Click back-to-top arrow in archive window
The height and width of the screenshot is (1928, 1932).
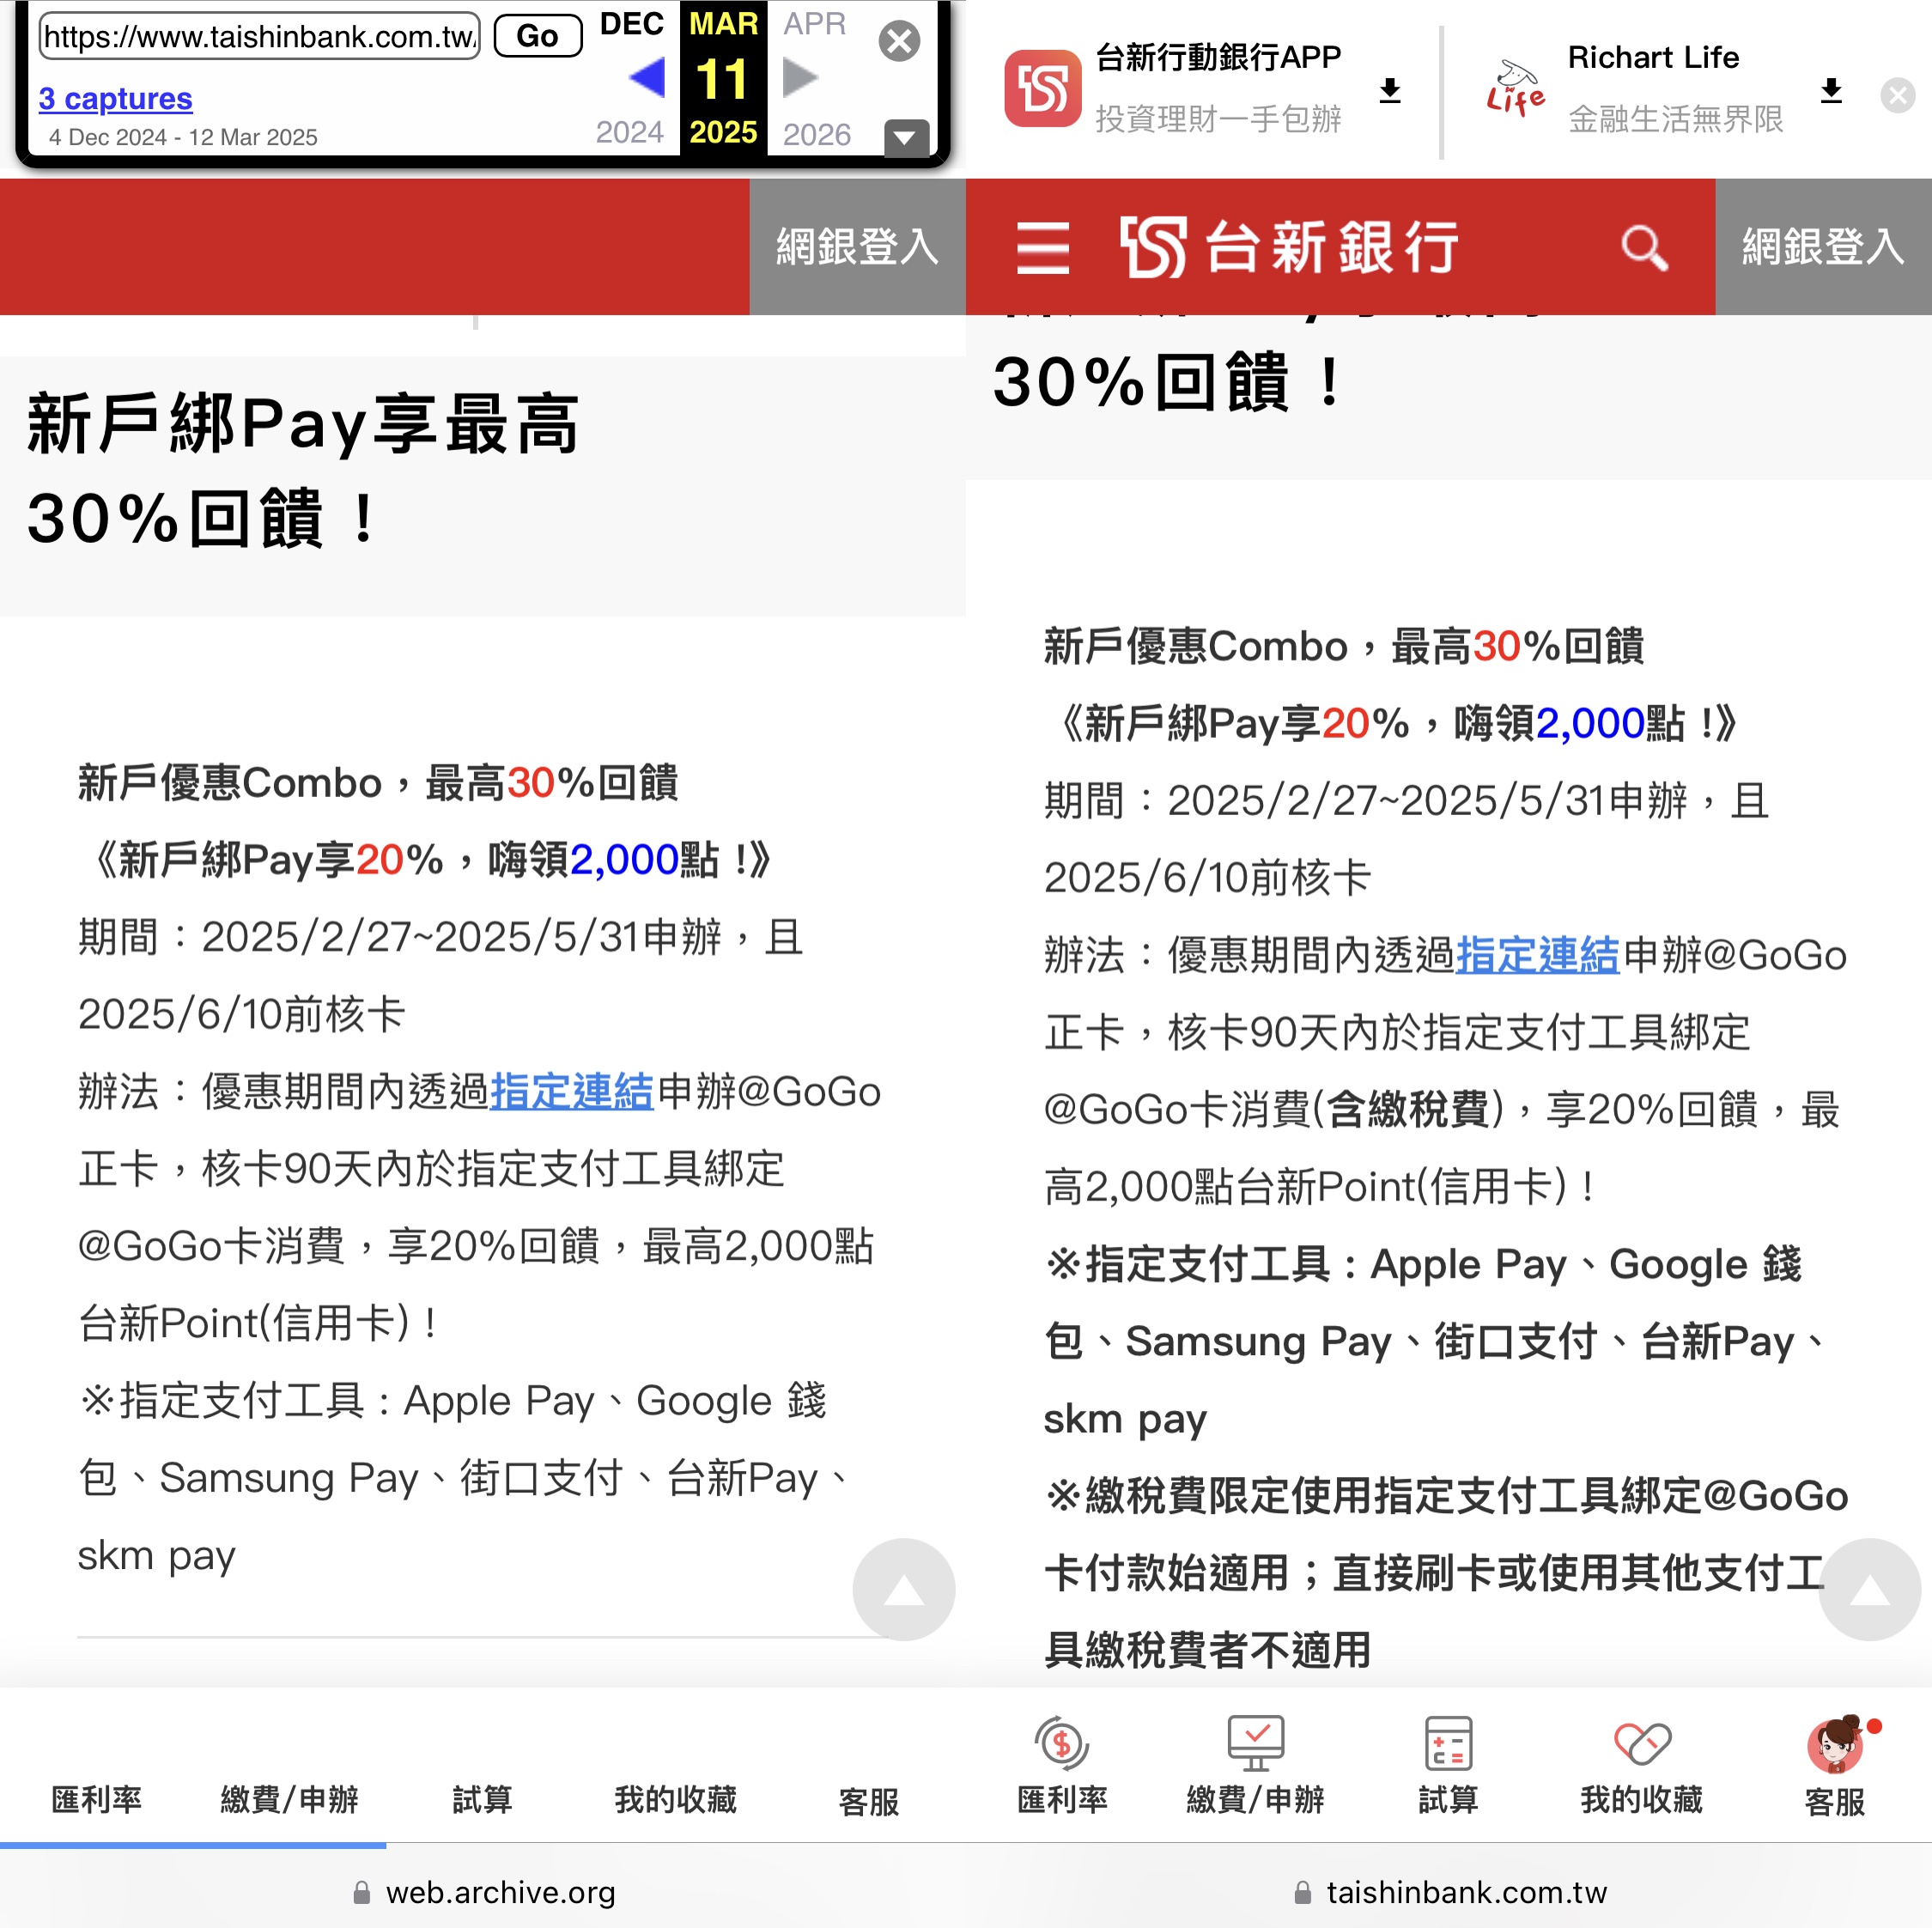[903, 1589]
